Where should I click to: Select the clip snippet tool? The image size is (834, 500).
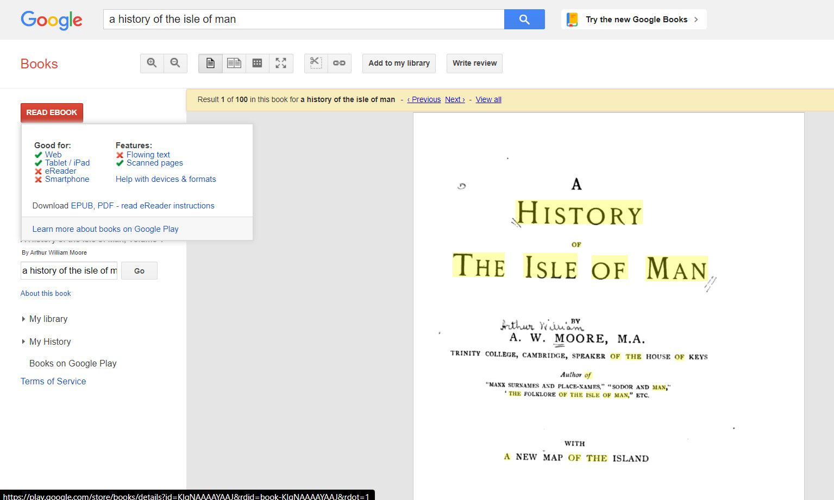tap(315, 63)
